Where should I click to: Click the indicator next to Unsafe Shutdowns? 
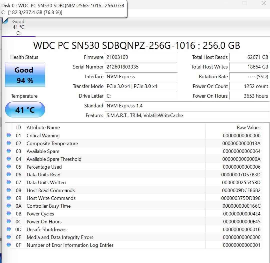(x=8, y=229)
